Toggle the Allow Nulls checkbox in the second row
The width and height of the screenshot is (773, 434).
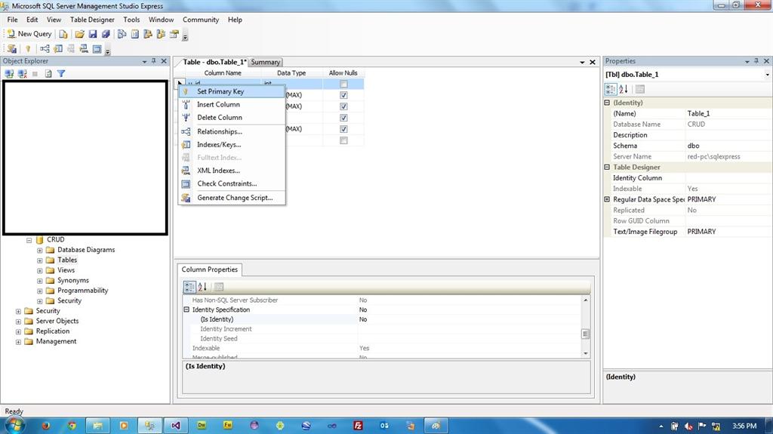[343, 95]
